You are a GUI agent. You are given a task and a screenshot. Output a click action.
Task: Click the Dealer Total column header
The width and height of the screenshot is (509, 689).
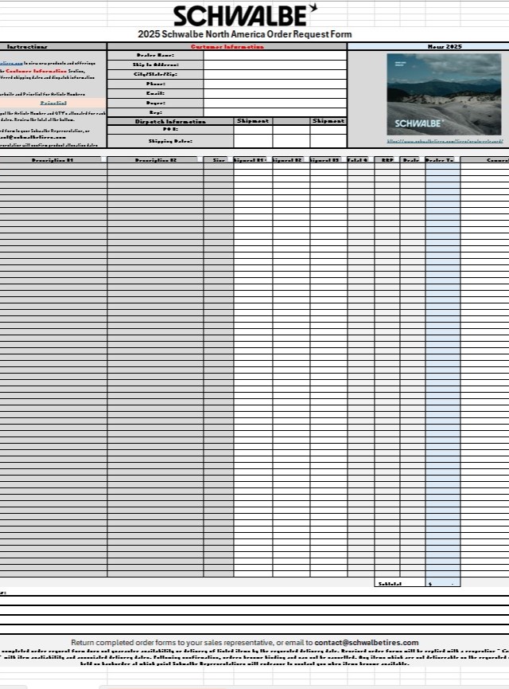tap(443, 160)
